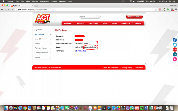
Task: Launch Microsoft Excel from the dock
Action: click(151, 108)
